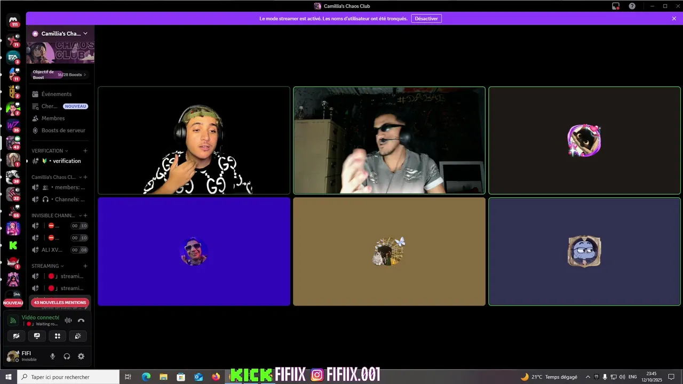Turn camera off in voice panel
Screen dimensions: 683x384
[16, 336]
